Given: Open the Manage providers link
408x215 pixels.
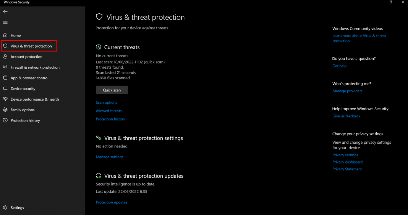Looking at the screenshot, I should (347, 91).
